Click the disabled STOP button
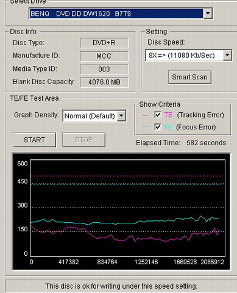Screen dimensions: 237x293 83,140
